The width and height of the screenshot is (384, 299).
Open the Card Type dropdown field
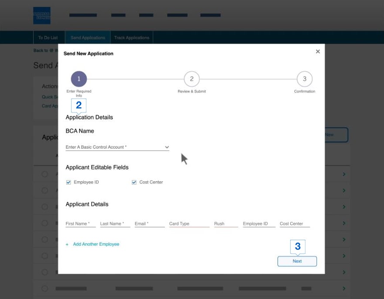point(189,224)
